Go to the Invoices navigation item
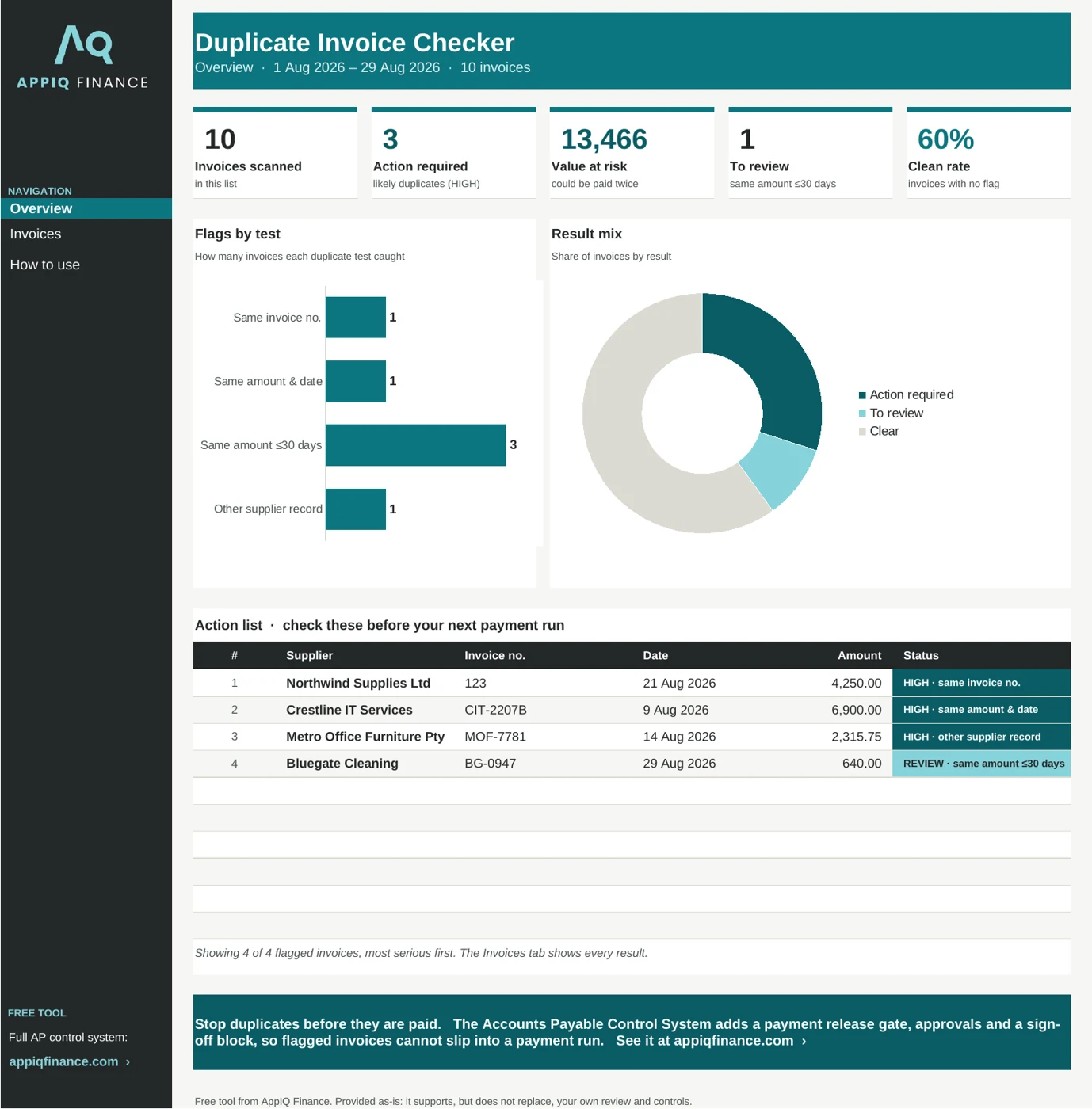Image resolution: width=1092 pixels, height=1109 pixels. tap(36, 234)
